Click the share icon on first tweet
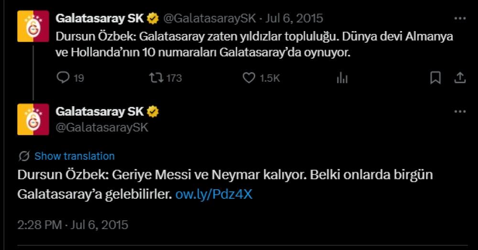This screenshot has height=250, width=478. tap(459, 77)
